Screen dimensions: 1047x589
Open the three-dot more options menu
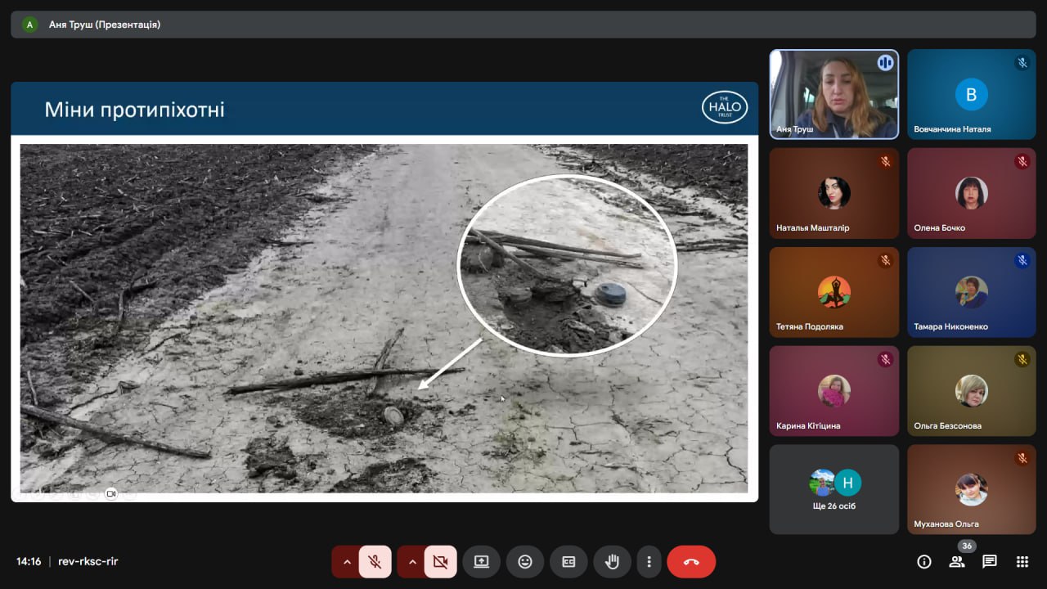pyautogui.click(x=649, y=562)
